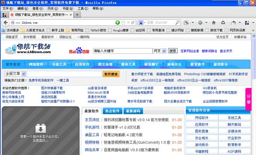The width and height of the screenshot is (256, 155).
Task: Open the 图文处理 navigation item
Action: point(105,64)
